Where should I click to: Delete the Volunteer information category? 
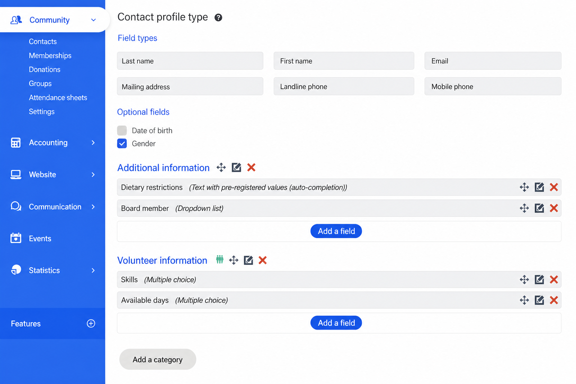262,260
